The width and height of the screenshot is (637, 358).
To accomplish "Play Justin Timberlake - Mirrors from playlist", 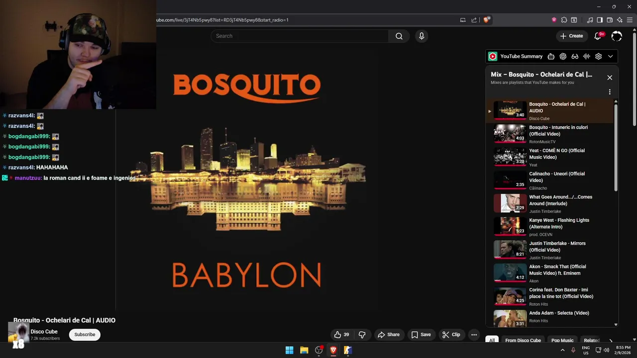I will click(550, 250).
